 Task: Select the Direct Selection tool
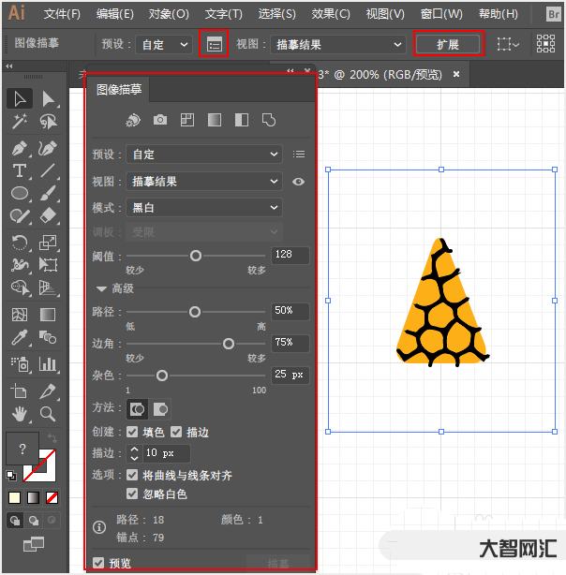[x=48, y=99]
